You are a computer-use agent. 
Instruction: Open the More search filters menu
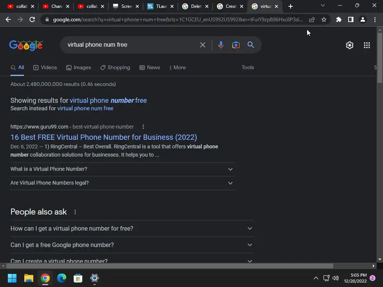point(178,68)
